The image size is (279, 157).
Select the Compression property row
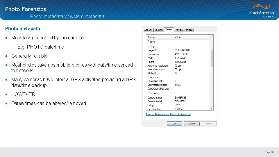pos(178,77)
